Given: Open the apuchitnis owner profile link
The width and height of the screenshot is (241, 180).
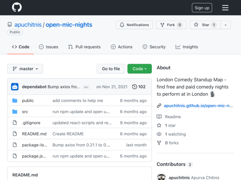Looking at the screenshot, I should coord(28,25).
